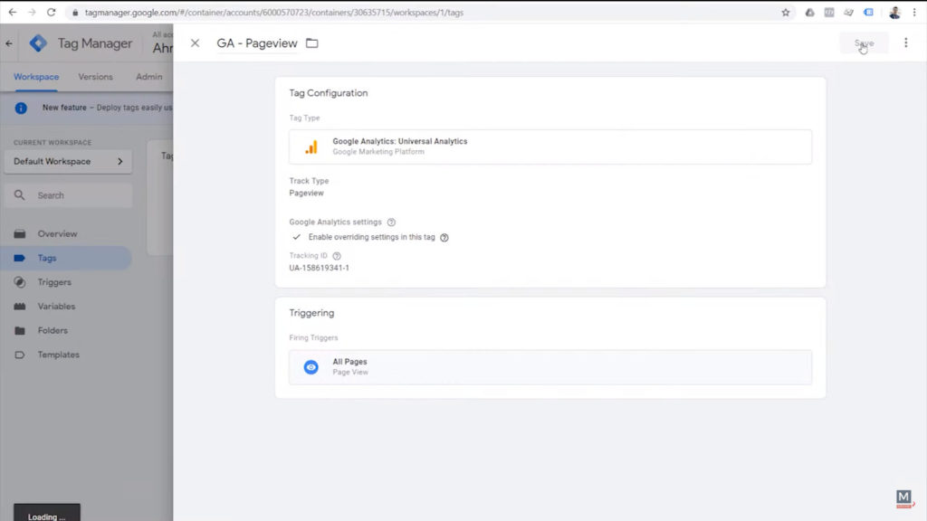Expand the Default Workspace selector
The width and height of the screenshot is (927, 521).
[x=68, y=161]
